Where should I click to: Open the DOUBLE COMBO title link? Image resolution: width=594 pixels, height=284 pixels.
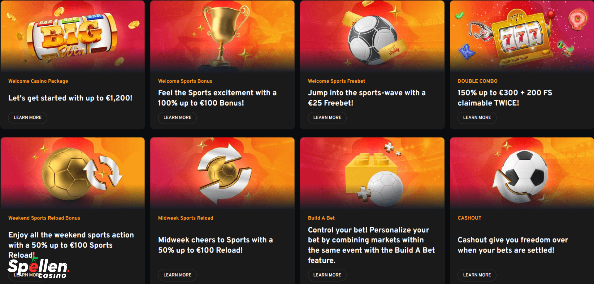click(x=477, y=81)
